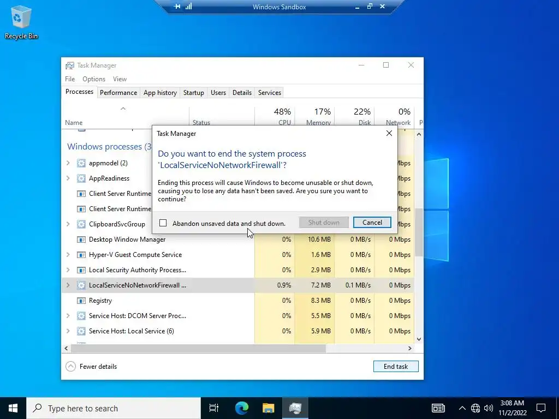Show hidden system tray icons
The height and width of the screenshot is (419, 559).
pyautogui.click(x=462, y=408)
